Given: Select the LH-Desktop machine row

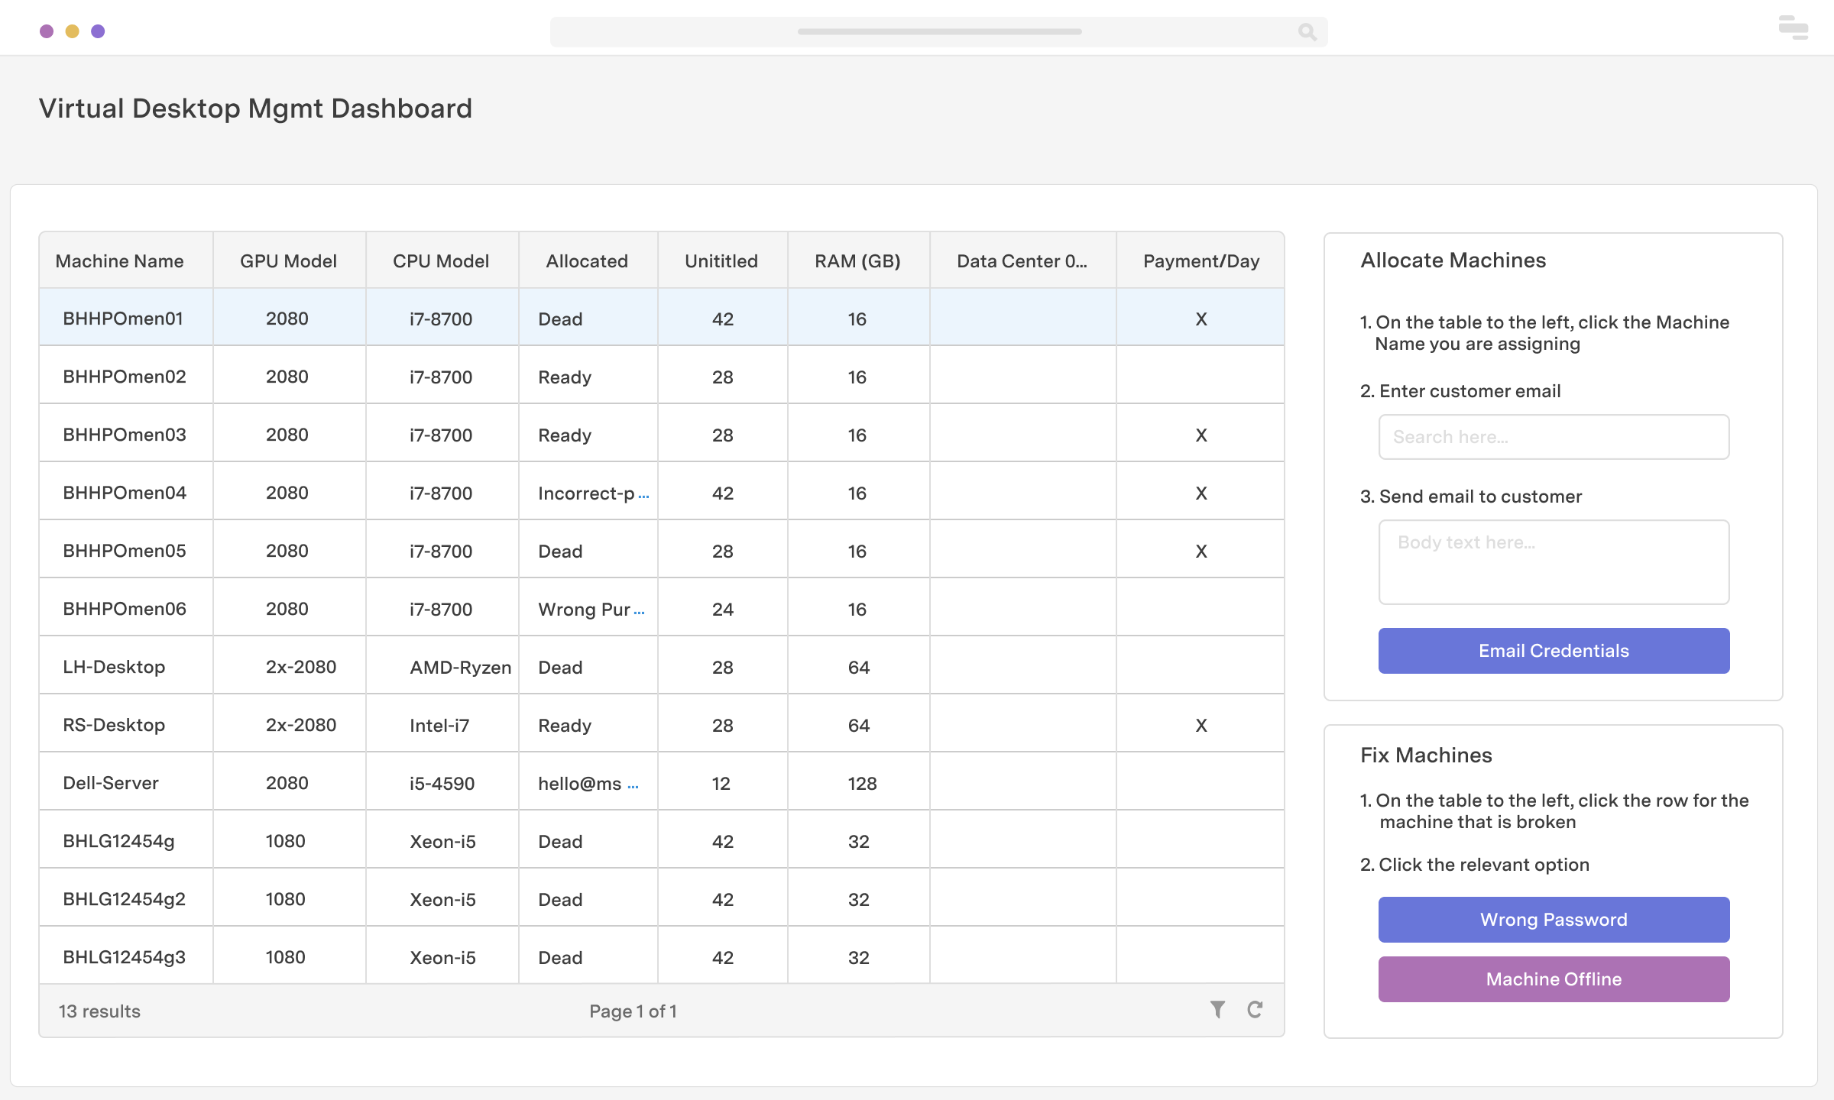Looking at the screenshot, I should coord(113,667).
